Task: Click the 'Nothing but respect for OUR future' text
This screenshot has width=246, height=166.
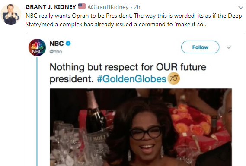Action: [128, 67]
